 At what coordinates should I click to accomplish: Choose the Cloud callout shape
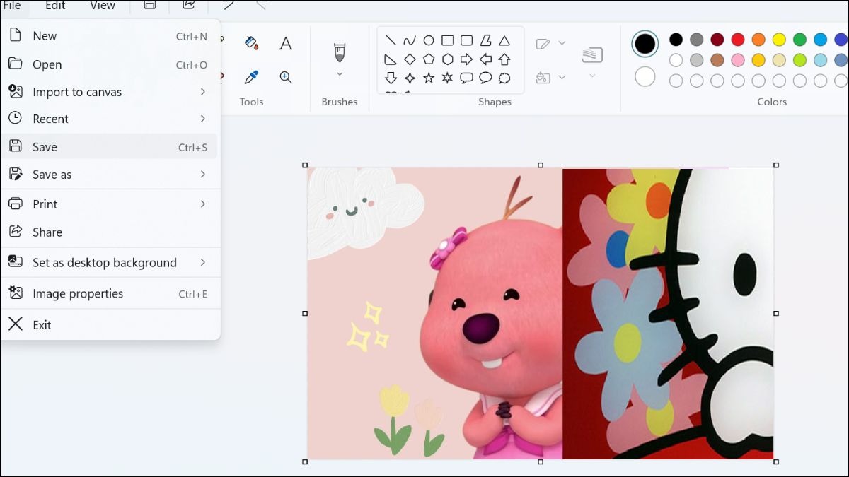point(504,78)
